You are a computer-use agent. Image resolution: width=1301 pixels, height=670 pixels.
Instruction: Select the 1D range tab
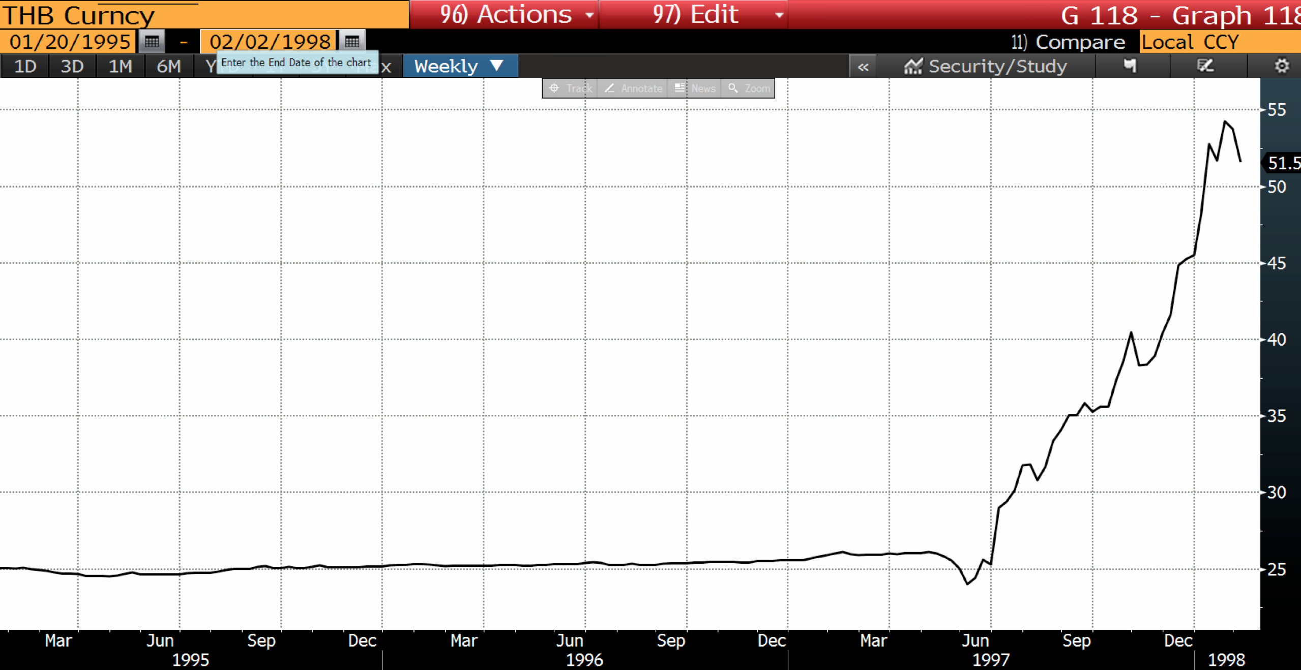tap(25, 67)
